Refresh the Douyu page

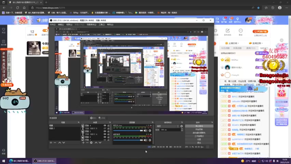click(x=17, y=8)
